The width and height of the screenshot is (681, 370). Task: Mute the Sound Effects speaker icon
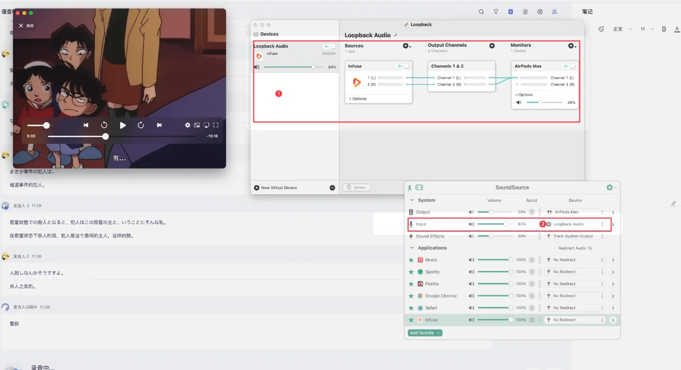(x=471, y=236)
